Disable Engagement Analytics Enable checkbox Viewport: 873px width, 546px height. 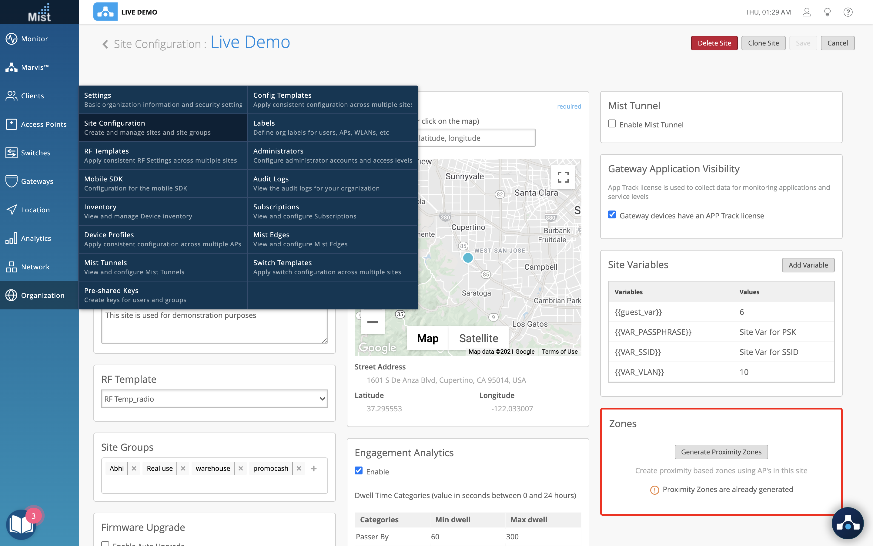[x=359, y=471]
